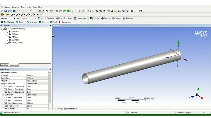This screenshot has height=118, width=211.
Task: Open the Create menu
Action: click(x=8, y=7)
